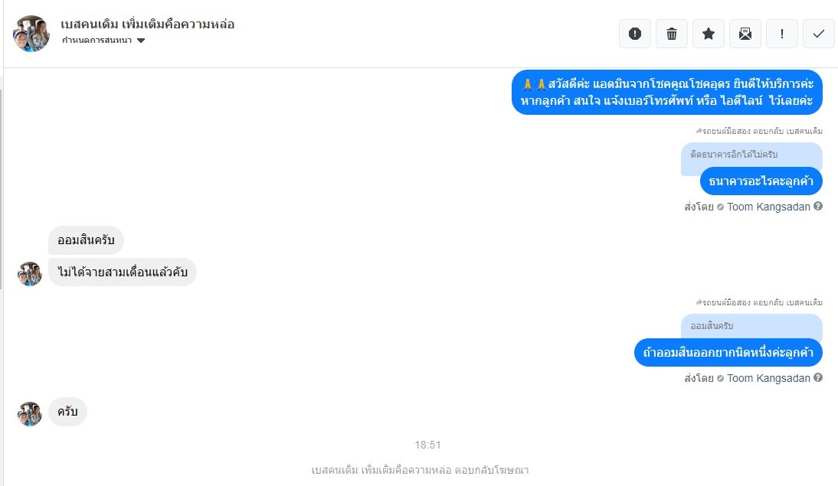Open help icon beside second Toom Kangsadan
Viewport: 838px width, 486px height.
click(x=818, y=377)
